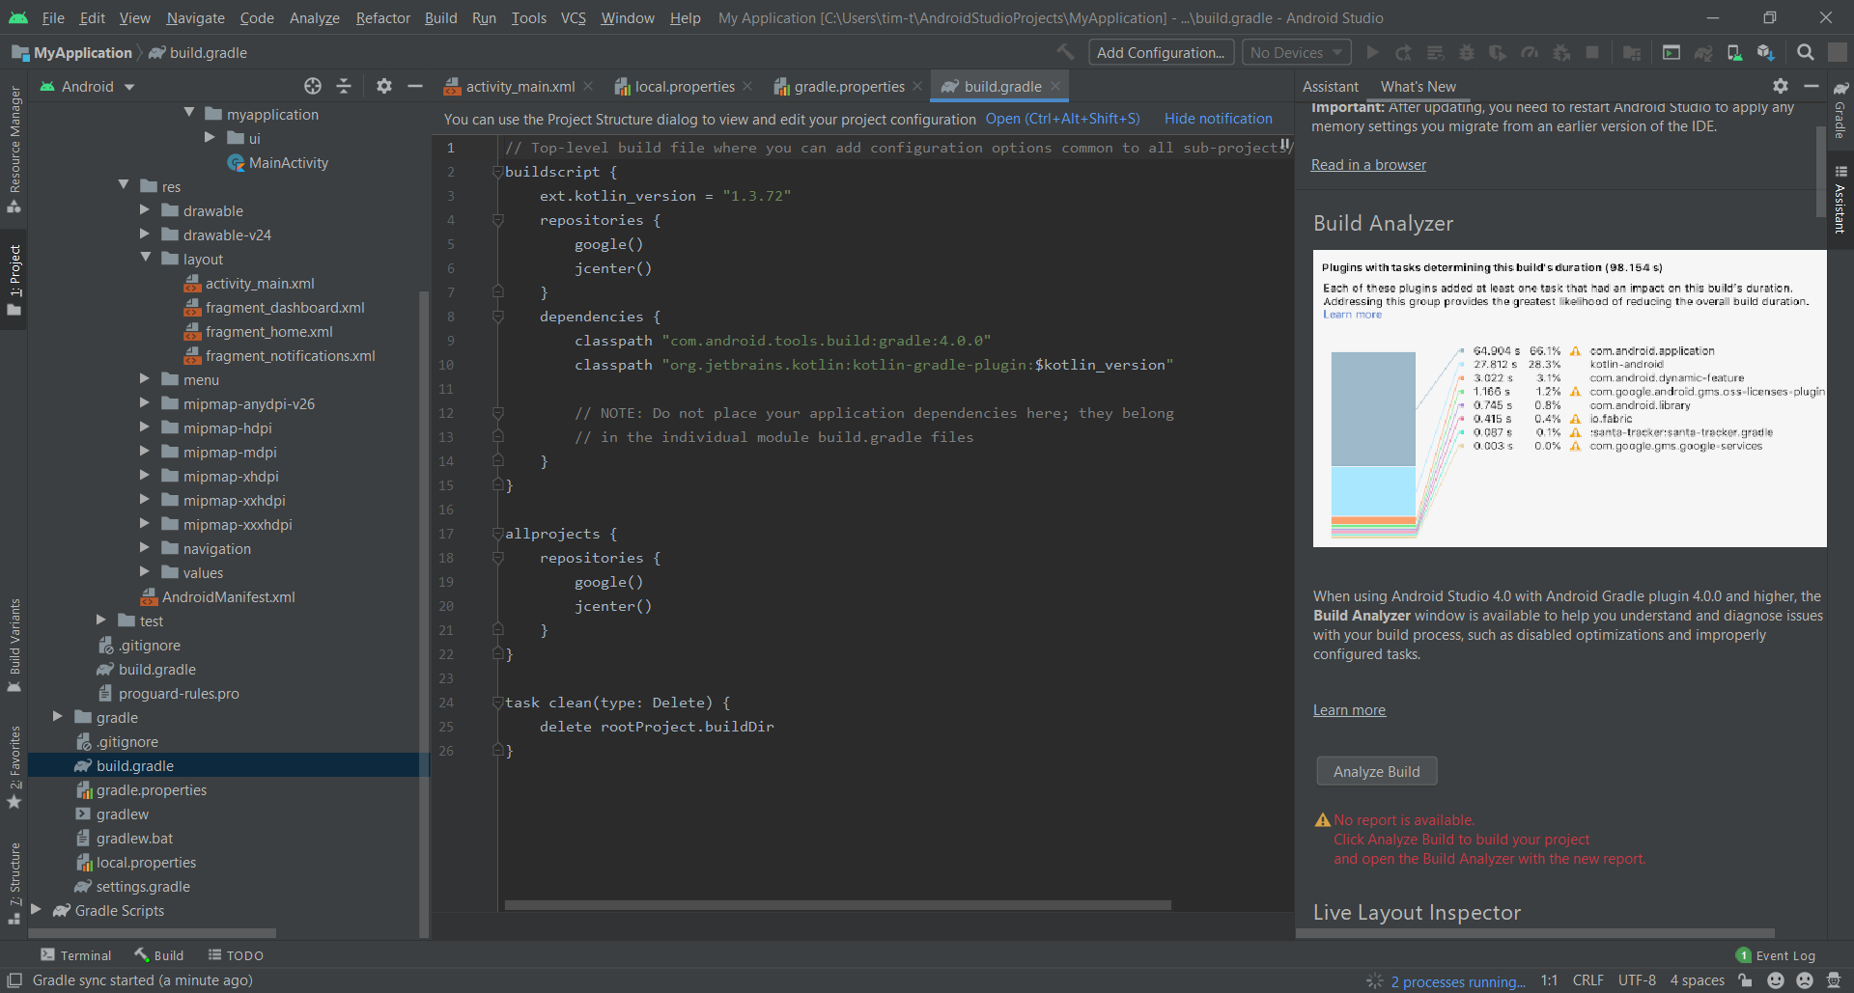The height and width of the screenshot is (993, 1854).
Task: Click the editor horizontal scrollbar
Action: 836,905
